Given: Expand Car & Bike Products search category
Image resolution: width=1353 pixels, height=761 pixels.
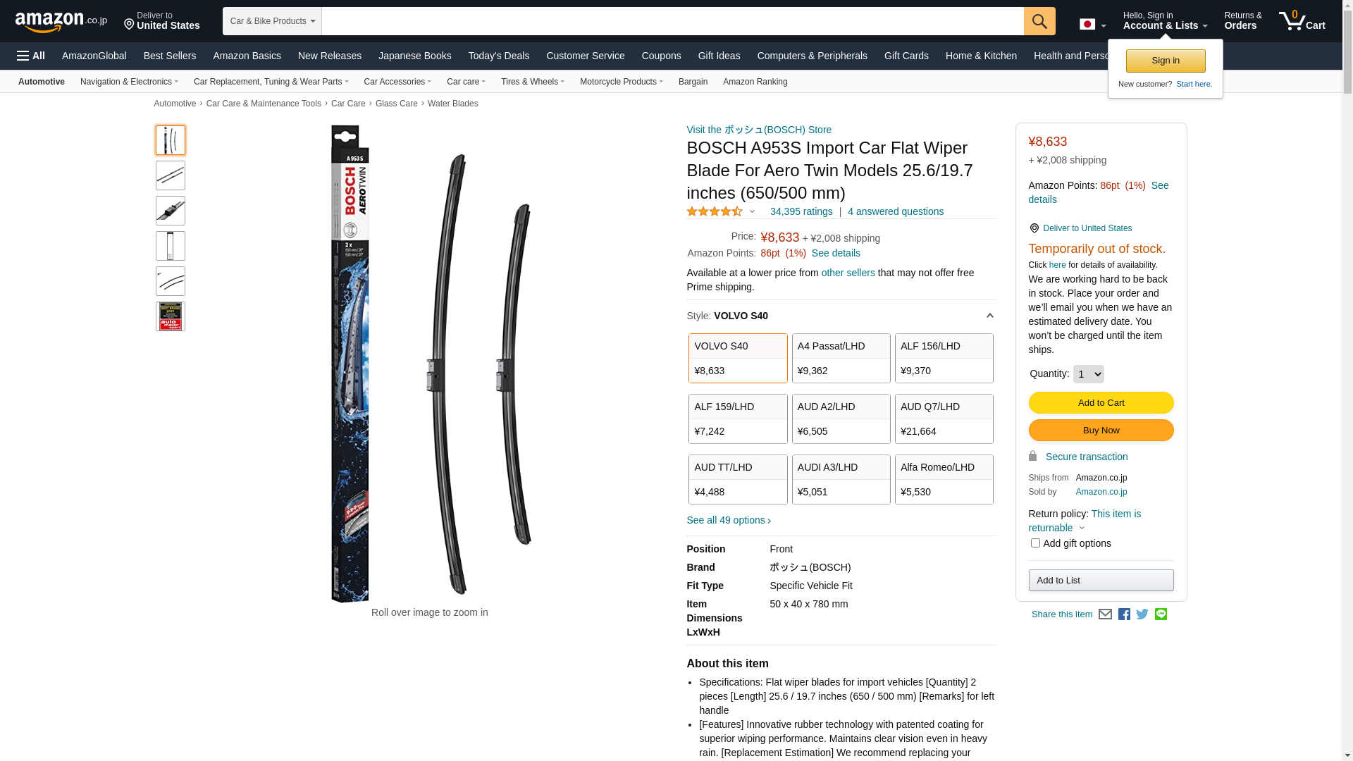Looking at the screenshot, I should pos(272,21).
